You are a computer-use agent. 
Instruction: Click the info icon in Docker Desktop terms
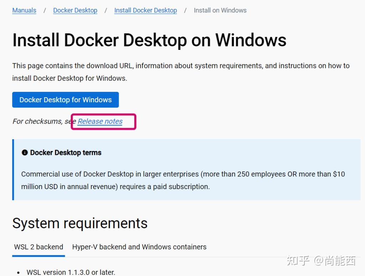coord(24,152)
